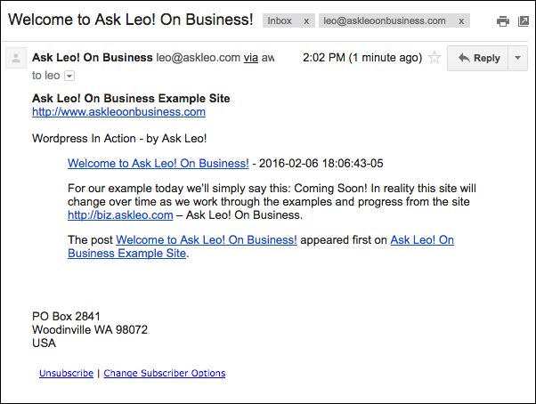Remove the Inbox label with x
The height and width of the screenshot is (404, 536).
(306, 21)
